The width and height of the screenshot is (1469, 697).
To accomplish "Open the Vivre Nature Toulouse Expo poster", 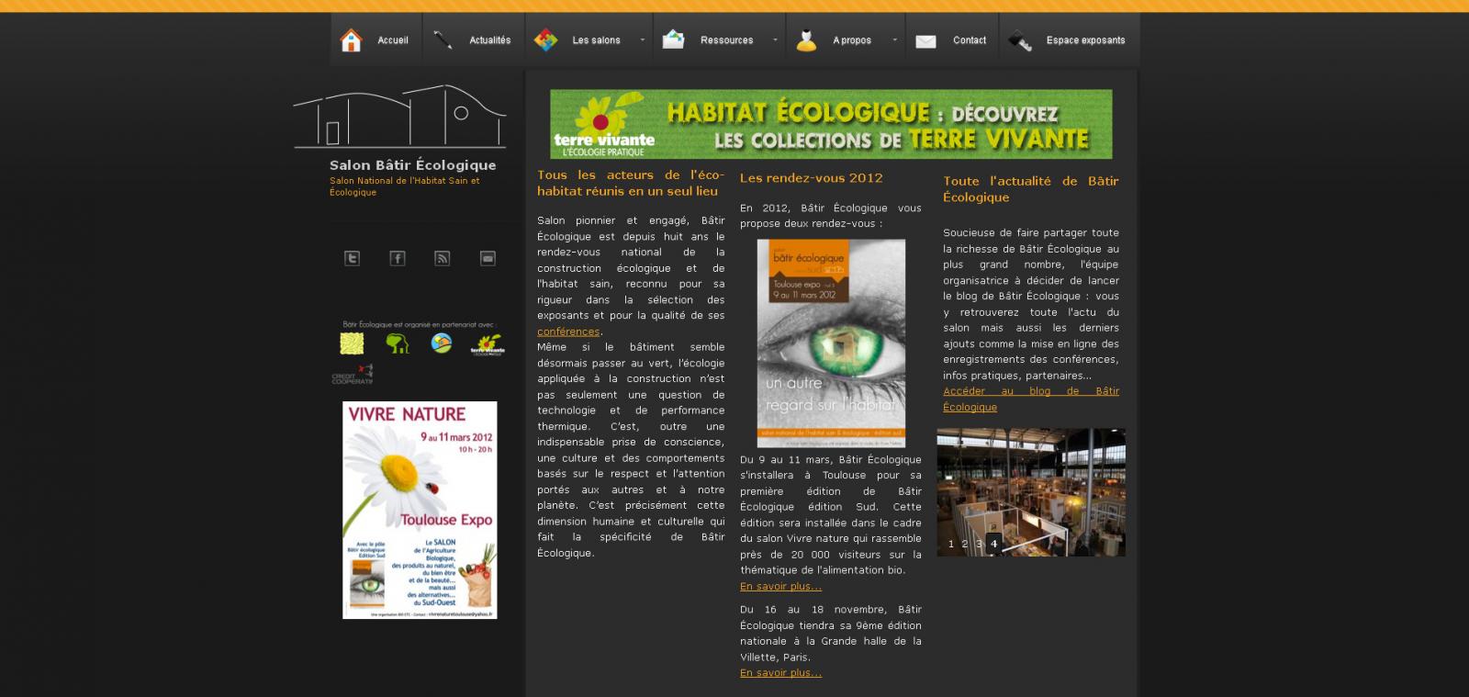I will (x=420, y=510).
